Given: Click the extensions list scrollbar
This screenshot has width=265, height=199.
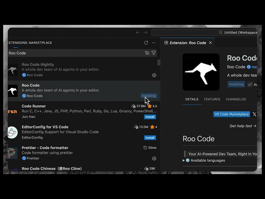Looking at the screenshot, I should [x=159, y=62].
